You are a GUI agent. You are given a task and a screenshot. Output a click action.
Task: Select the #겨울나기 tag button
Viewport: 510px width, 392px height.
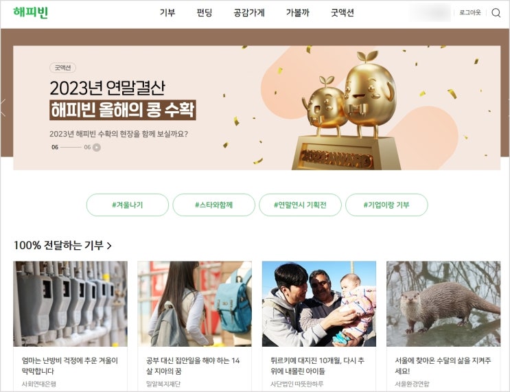128,205
